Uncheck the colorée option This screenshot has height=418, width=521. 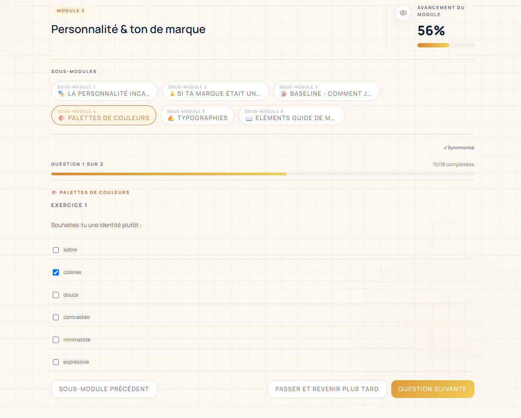tap(56, 272)
